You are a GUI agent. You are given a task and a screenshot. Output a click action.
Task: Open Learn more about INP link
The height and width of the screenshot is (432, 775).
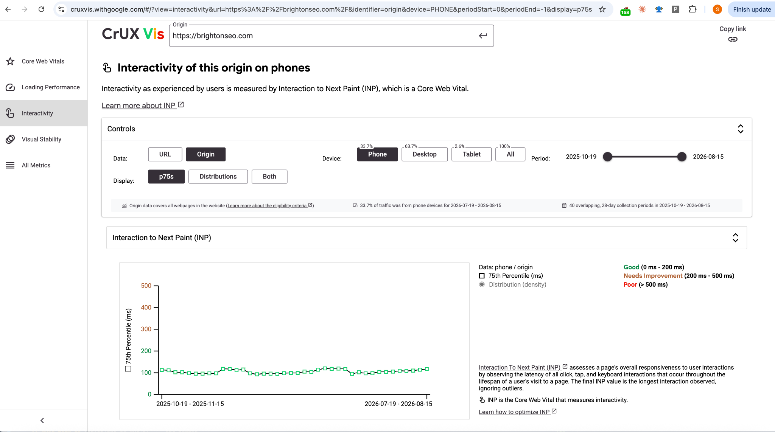point(143,106)
